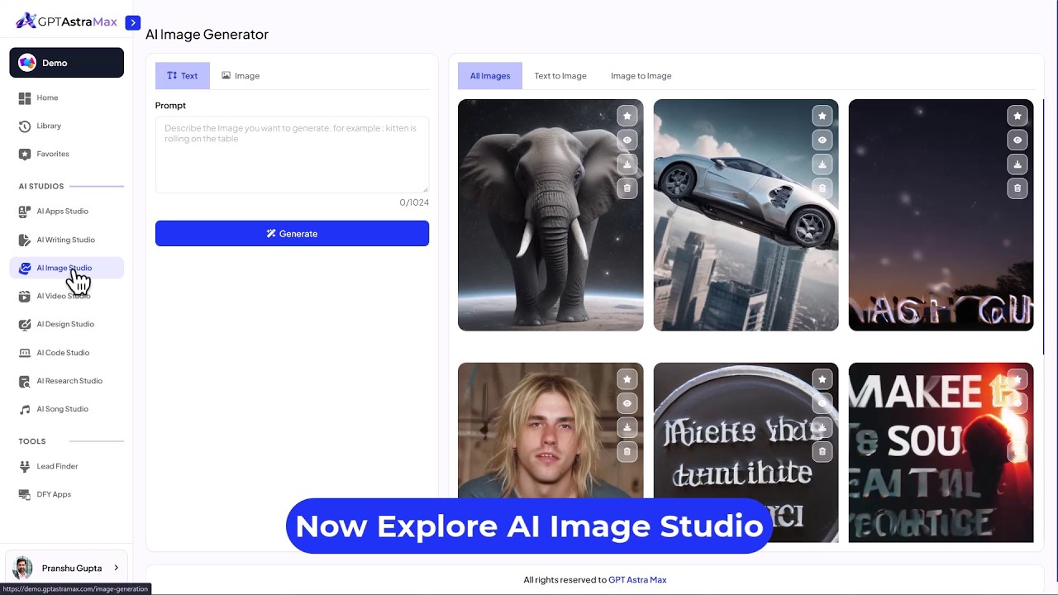The height and width of the screenshot is (595, 1058).
Task: Download the elephant image
Action: [627, 164]
